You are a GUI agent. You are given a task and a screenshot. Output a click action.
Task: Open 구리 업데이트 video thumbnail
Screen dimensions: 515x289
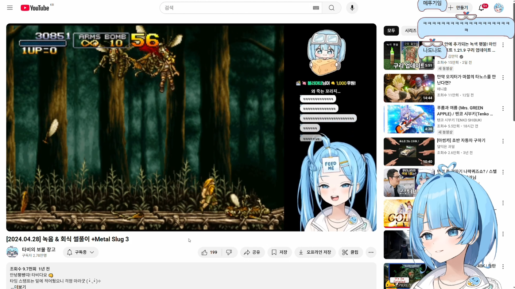point(409,55)
